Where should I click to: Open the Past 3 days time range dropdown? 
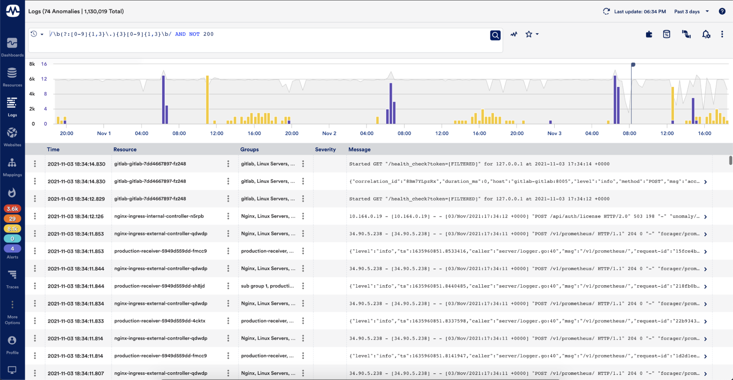pos(692,11)
